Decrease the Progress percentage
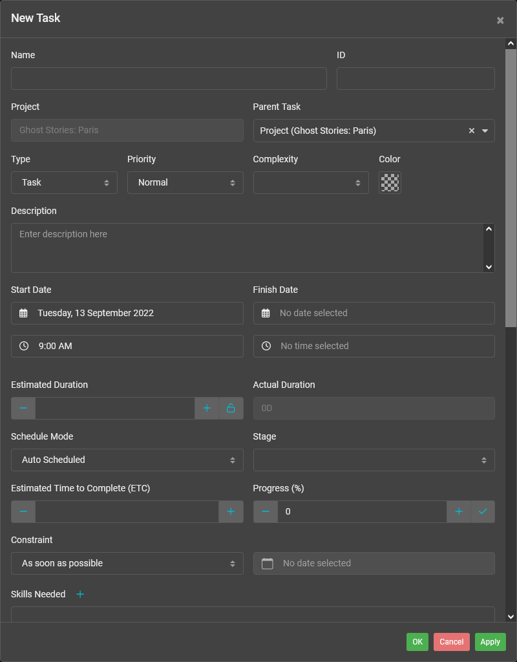 (x=265, y=511)
